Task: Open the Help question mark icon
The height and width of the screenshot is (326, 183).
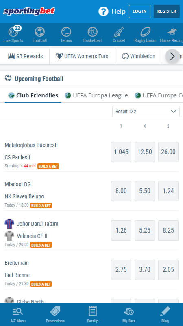Action: (x=103, y=11)
